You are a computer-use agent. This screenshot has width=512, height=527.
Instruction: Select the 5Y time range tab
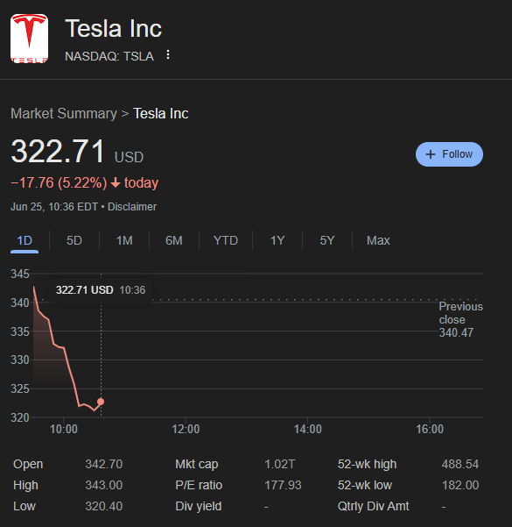pyautogui.click(x=327, y=240)
